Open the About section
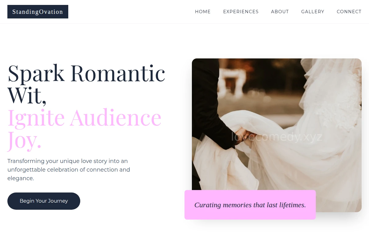The image size is (369, 246). (280, 12)
